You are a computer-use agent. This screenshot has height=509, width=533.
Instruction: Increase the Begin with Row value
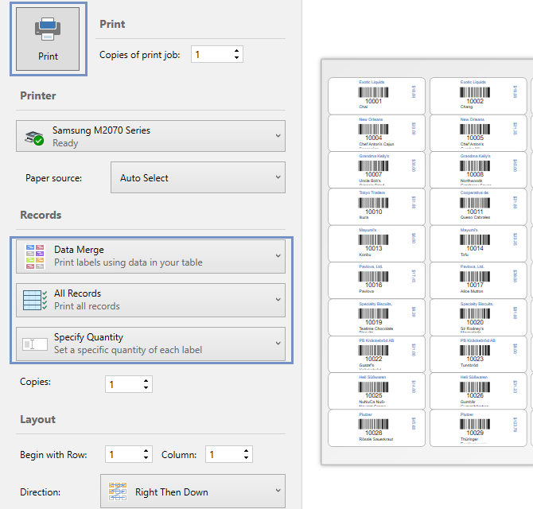click(x=146, y=451)
